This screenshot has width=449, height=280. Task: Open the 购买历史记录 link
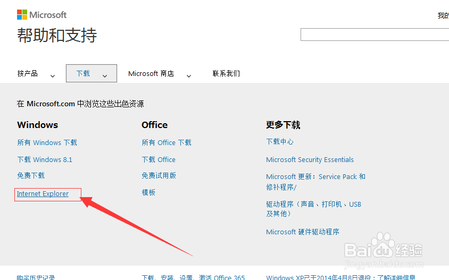point(36,277)
